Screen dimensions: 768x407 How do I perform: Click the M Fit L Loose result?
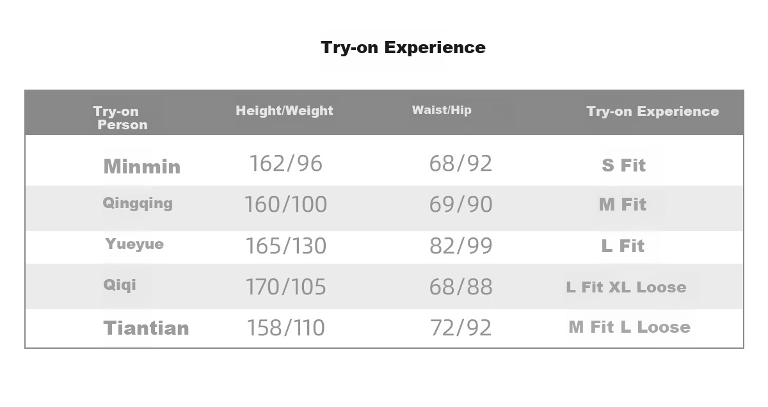629,327
